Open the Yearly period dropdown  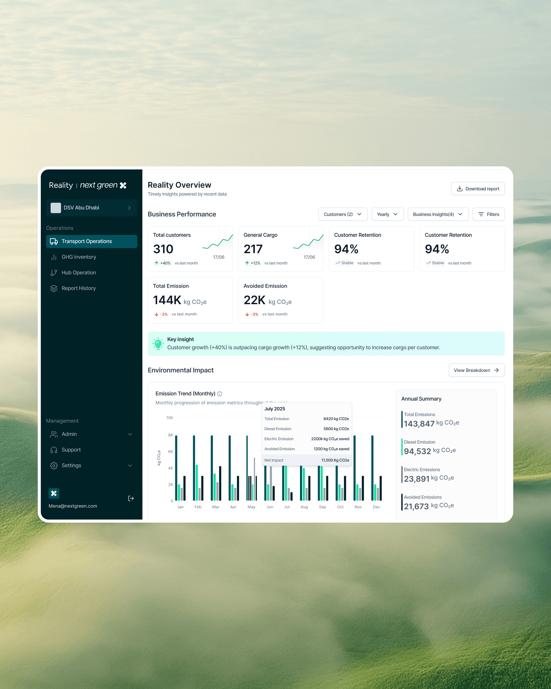point(387,214)
